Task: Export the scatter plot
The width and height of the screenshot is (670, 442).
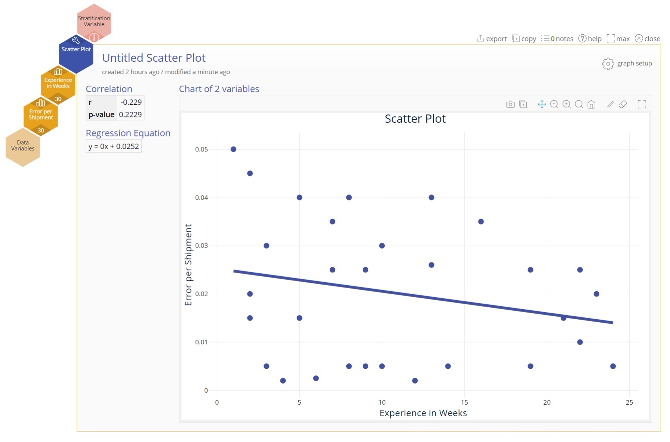Action: (x=492, y=39)
